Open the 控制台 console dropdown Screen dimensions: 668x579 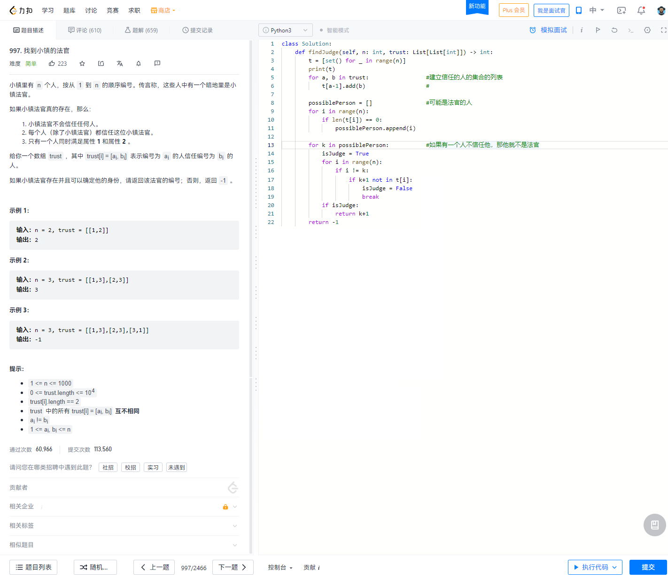[280, 567]
